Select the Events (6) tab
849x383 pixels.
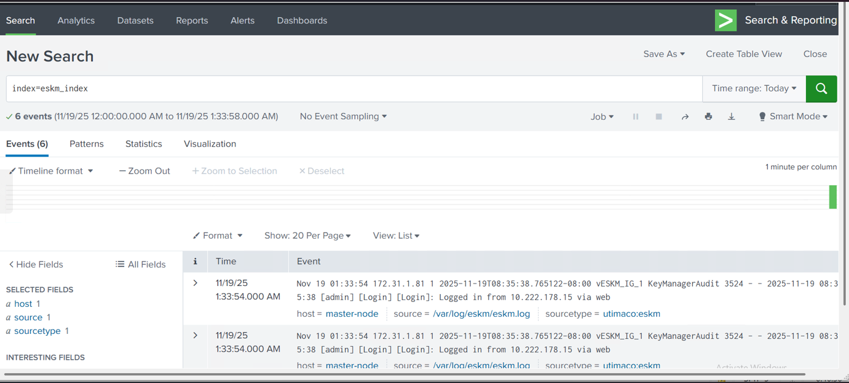tap(27, 144)
